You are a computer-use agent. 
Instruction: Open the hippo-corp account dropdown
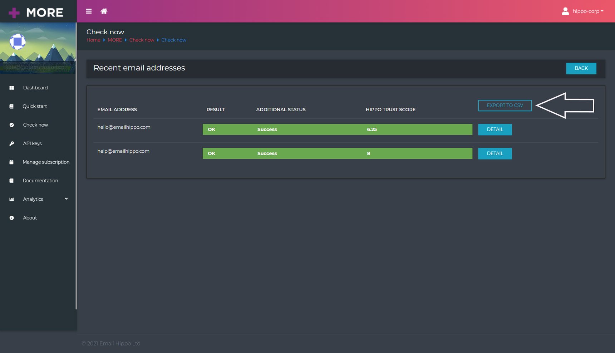[x=587, y=11]
